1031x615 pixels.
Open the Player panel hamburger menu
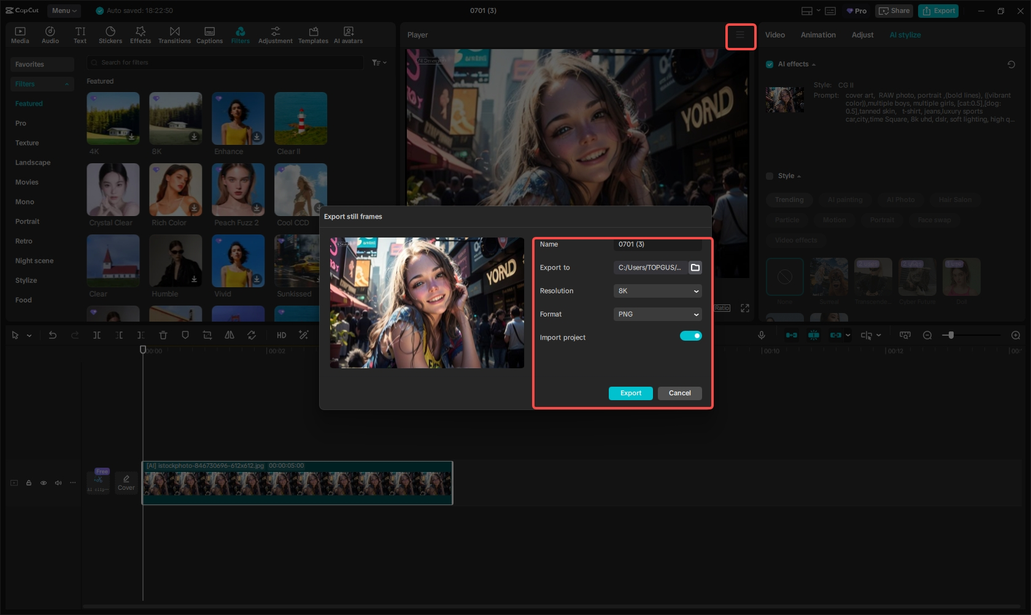point(740,36)
